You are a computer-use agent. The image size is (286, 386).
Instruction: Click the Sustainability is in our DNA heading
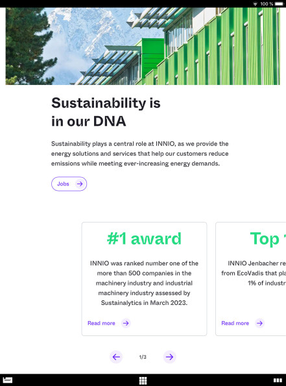[x=106, y=112]
